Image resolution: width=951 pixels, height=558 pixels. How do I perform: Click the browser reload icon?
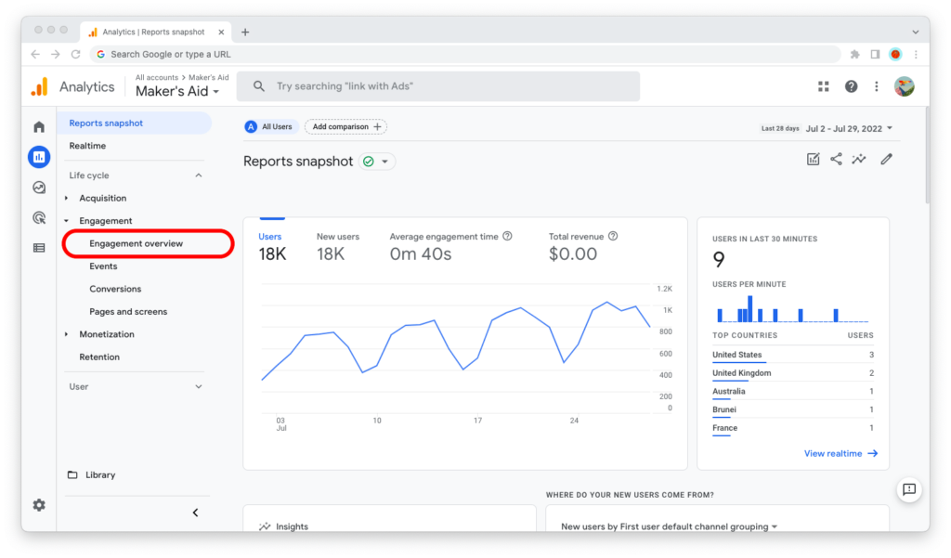(76, 55)
